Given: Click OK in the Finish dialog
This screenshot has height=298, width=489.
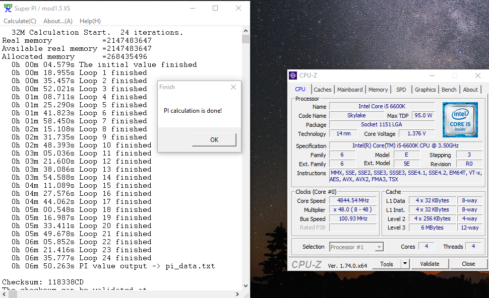Looking at the screenshot, I should point(214,140).
